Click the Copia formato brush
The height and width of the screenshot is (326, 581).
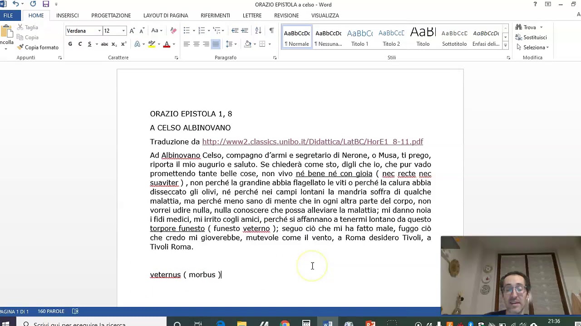(38, 47)
